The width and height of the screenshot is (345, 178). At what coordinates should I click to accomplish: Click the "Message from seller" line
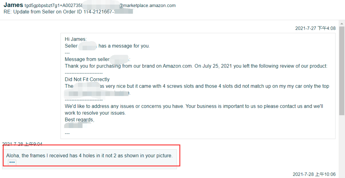pyautogui.click(x=87, y=59)
